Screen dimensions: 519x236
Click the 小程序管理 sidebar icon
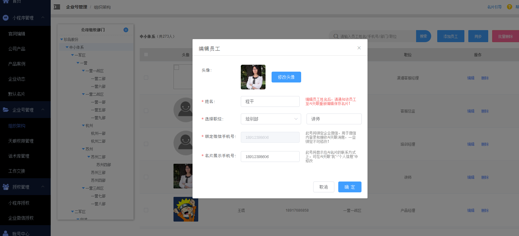click(x=6, y=18)
